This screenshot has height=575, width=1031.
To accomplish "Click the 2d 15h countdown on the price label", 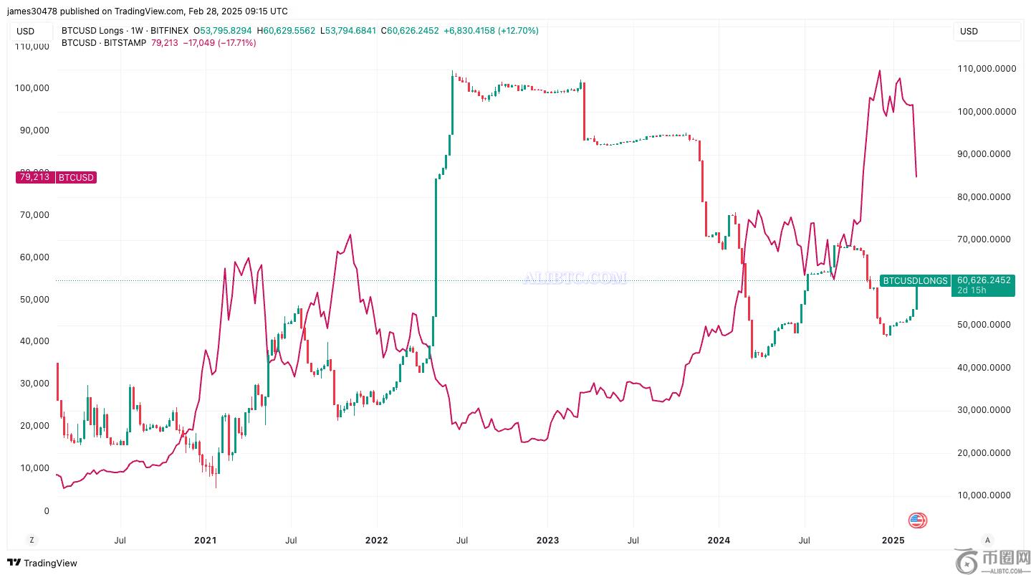I will [970, 290].
